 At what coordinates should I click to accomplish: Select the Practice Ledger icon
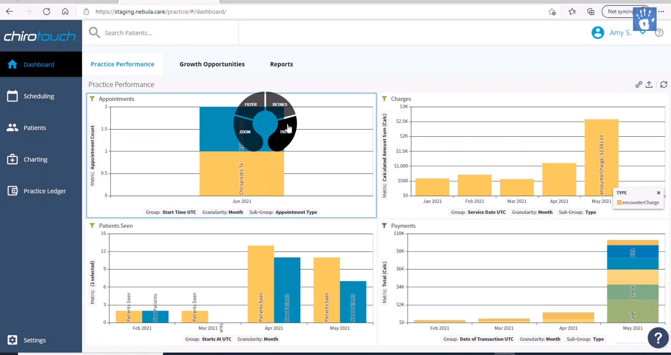[12, 191]
